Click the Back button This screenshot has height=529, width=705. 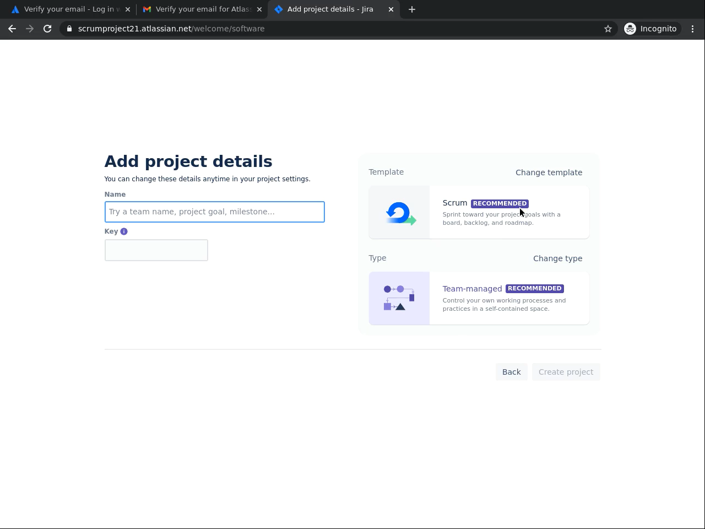(512, 372)
